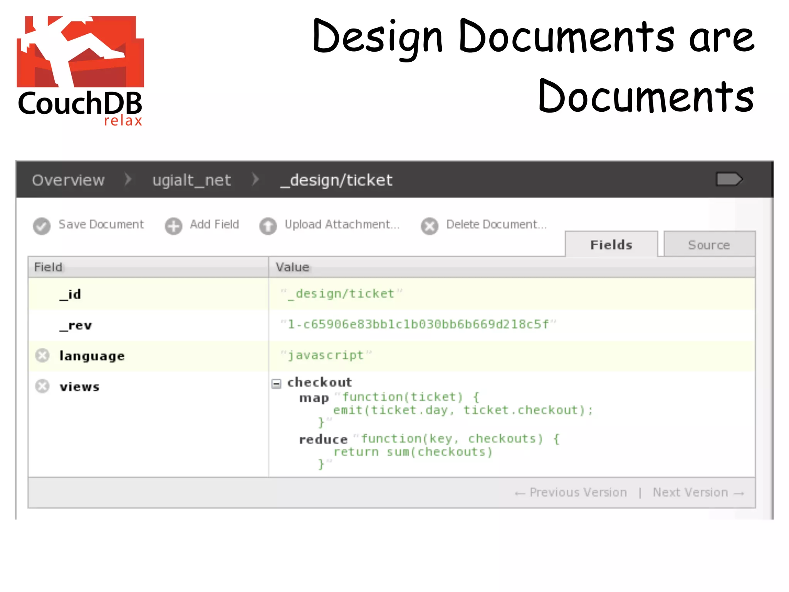Click the Field column header
Viewport: 789px width, 592px height.
pos(148,267)
